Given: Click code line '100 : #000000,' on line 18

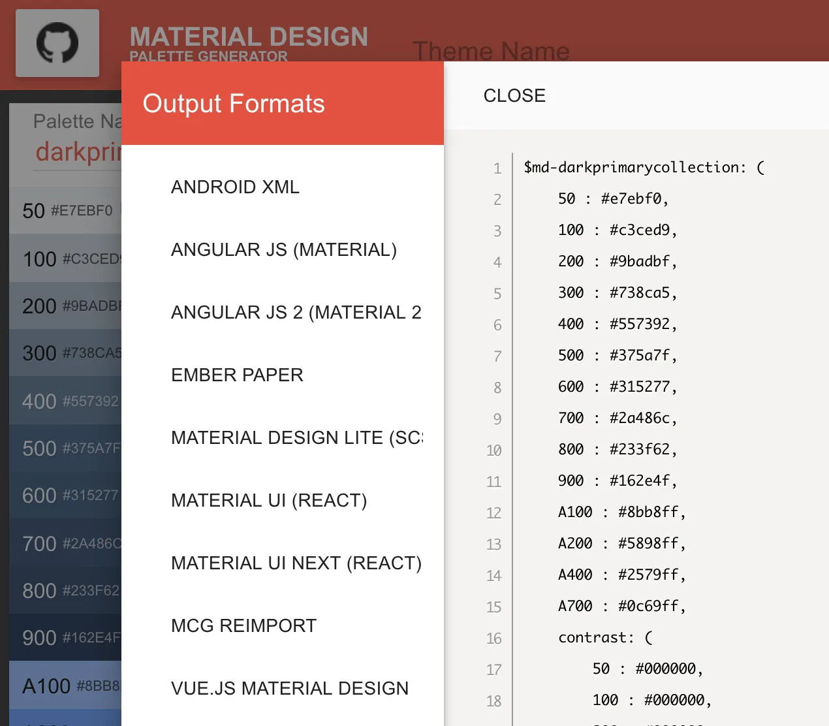Looking at the screenshot, I should pos(652,700).
